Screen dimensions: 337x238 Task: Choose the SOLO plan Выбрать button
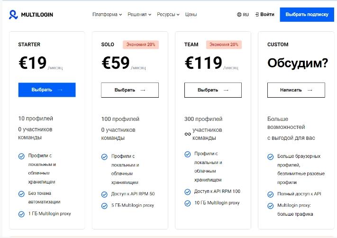tap(130, 90)
